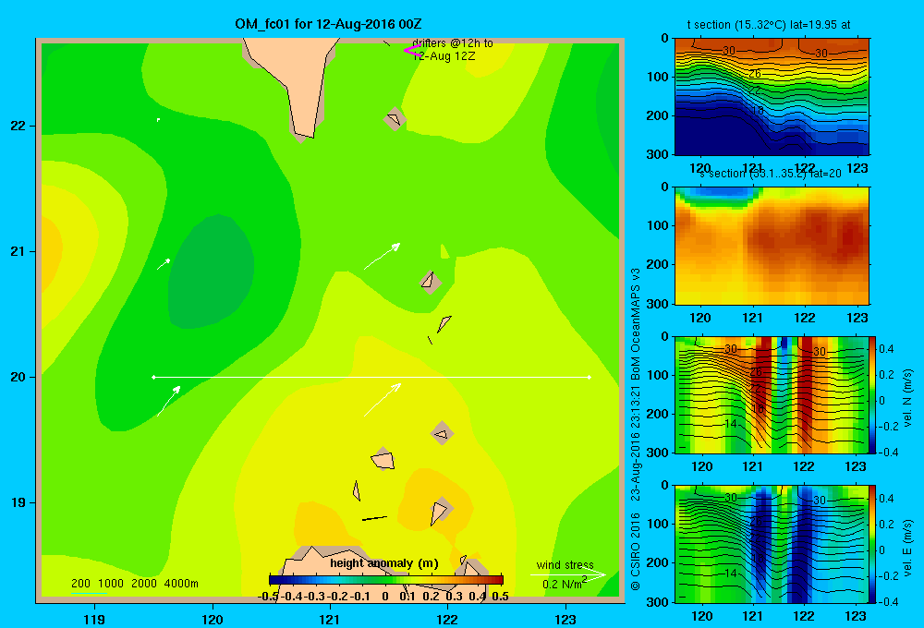Click the west endpoint of the white section line
This screenshot has width=924, height=628.
(153, 377)
